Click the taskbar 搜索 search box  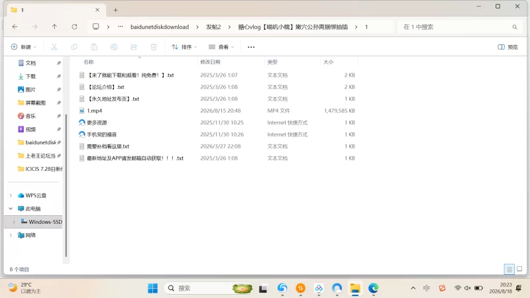(209, 288)
